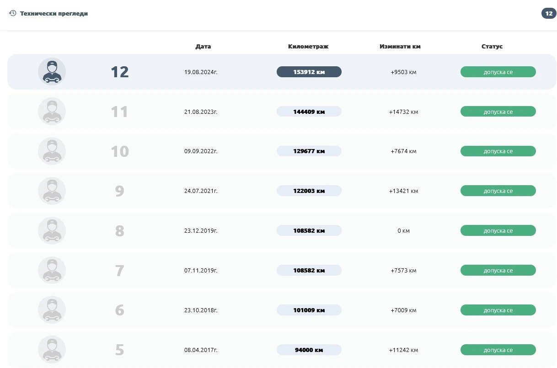Select the date 24.07.2021г. entry
Screen dimensions: 557x368
tap(201, 191)
